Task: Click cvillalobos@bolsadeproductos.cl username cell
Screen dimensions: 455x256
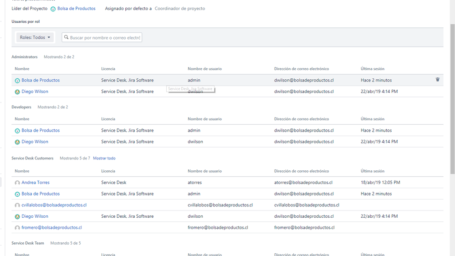Action: (220, 205)
